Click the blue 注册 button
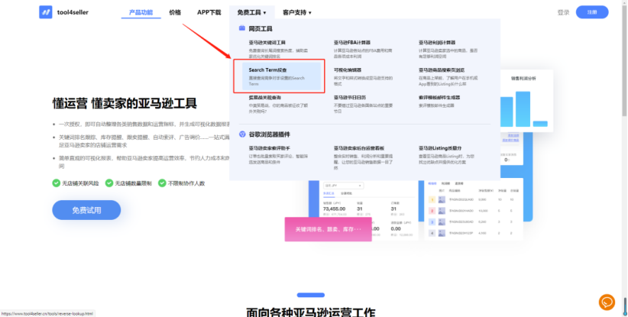 pos(592,12)
